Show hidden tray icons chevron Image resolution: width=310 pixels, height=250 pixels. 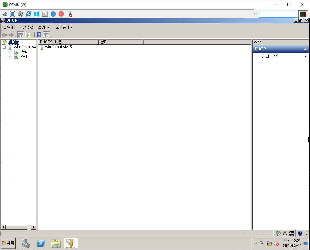point(255,243)
